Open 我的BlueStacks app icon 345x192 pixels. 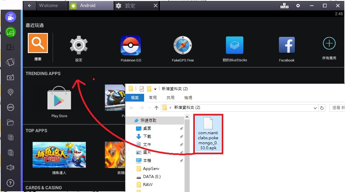(235, 45)
